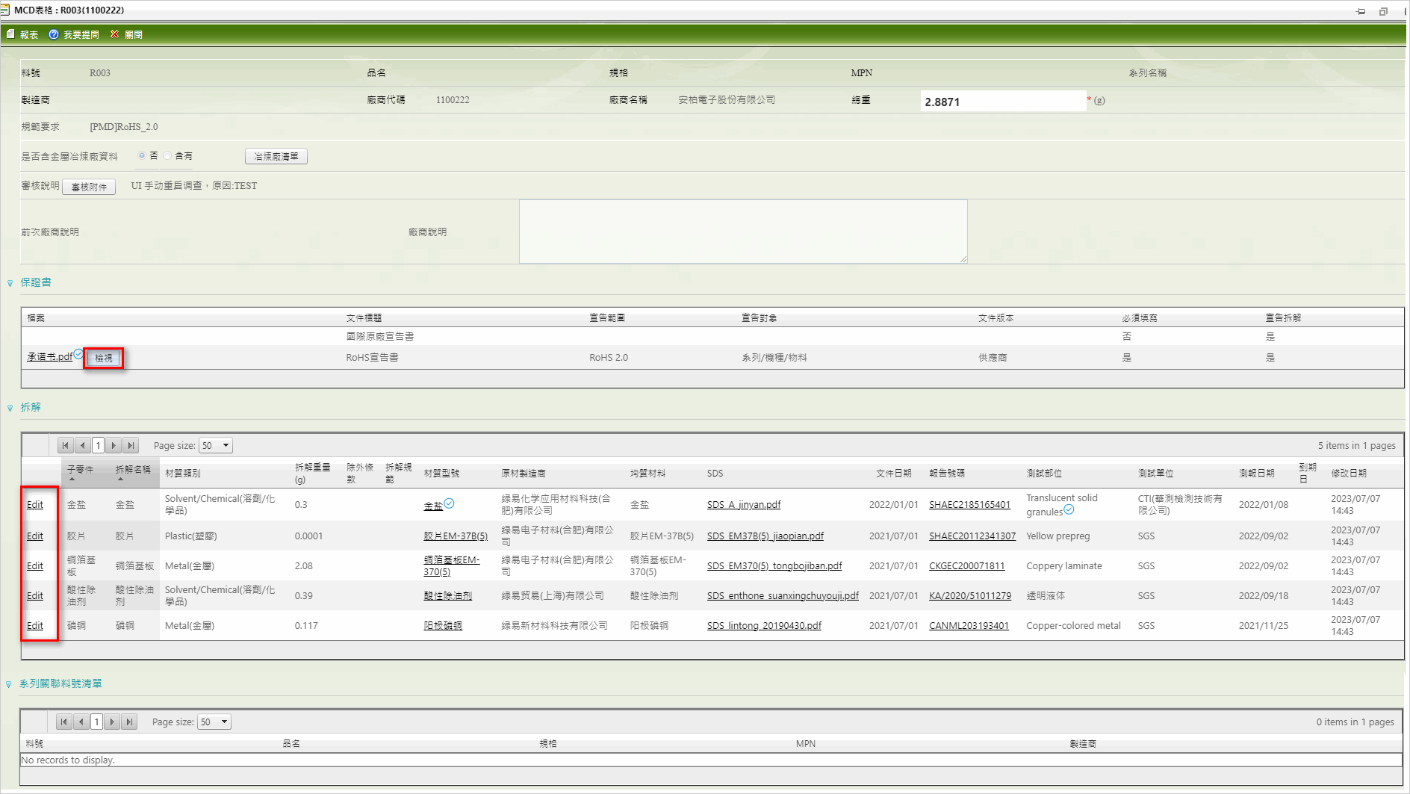The height and width of the screenshot is (794, 1410).
Task: Go to first page in 系列關聯料號 pager
Action: tap(64, 722)
